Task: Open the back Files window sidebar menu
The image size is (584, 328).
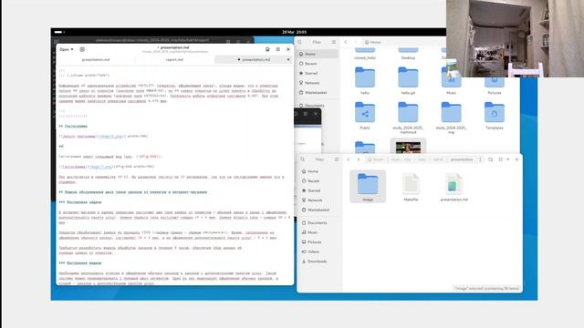Action: (334, 42)
